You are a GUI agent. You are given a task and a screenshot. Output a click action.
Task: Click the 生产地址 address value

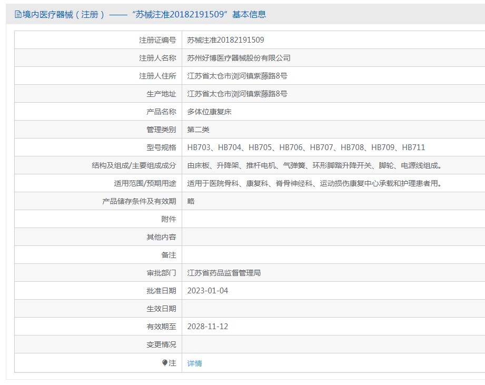[237, 94]
